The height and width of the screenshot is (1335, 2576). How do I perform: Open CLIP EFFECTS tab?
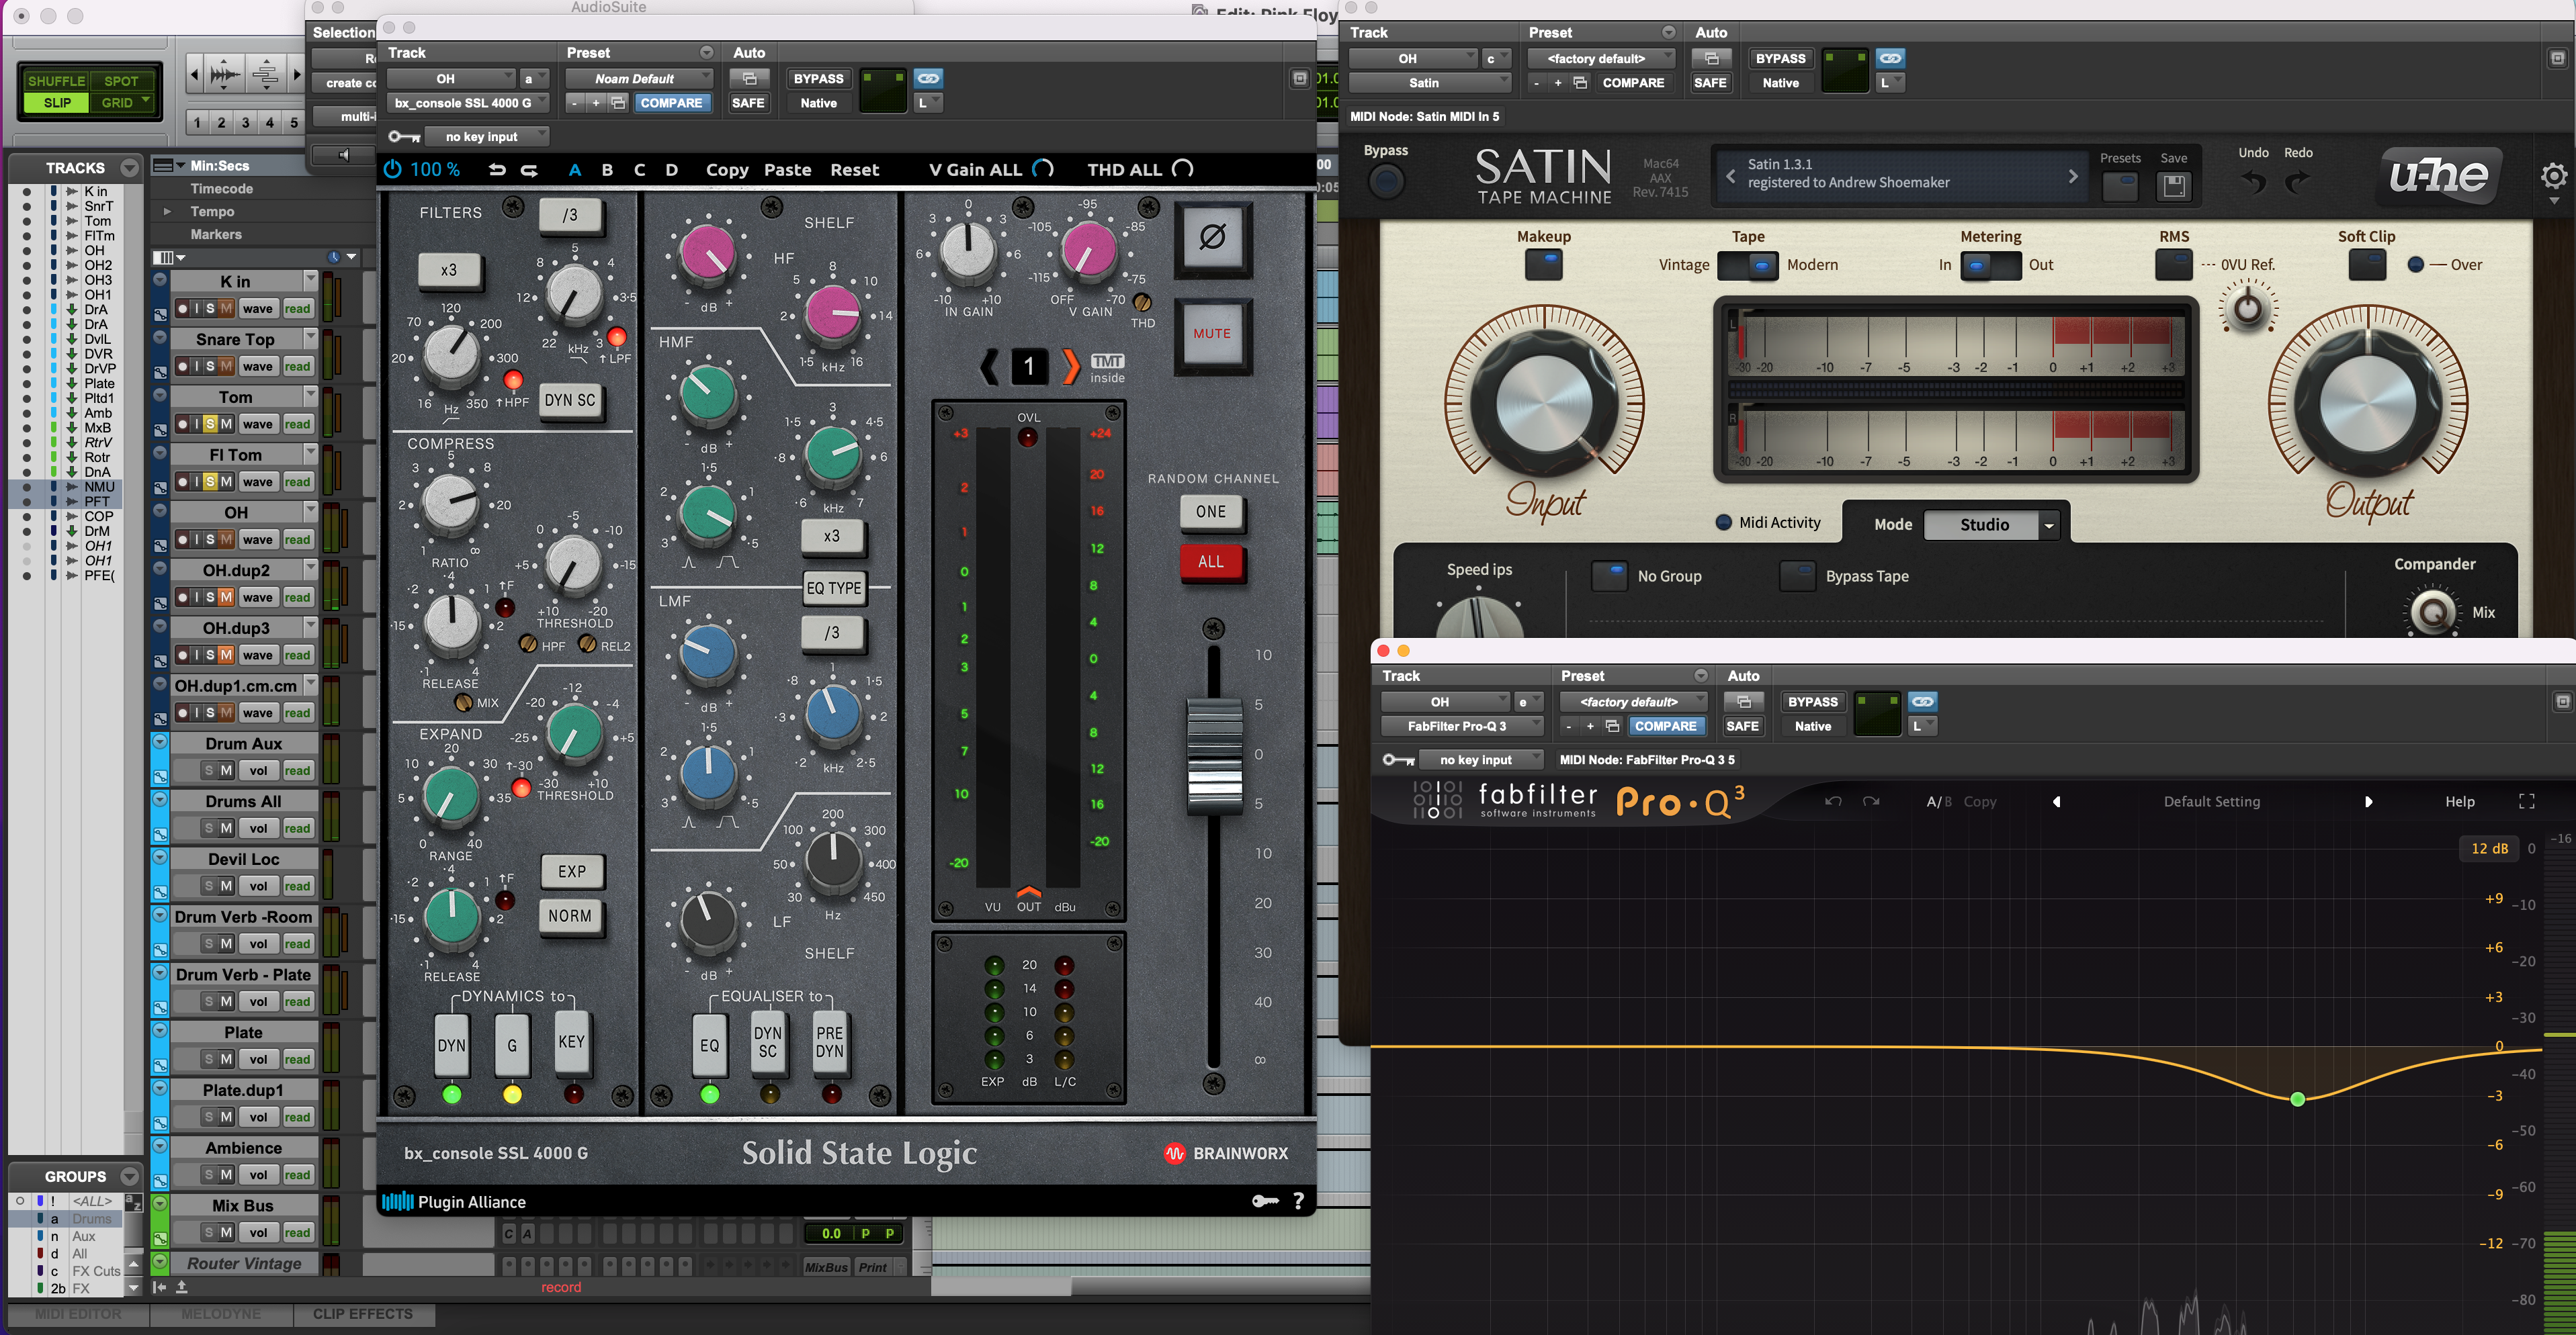[x=363, y=1314]
